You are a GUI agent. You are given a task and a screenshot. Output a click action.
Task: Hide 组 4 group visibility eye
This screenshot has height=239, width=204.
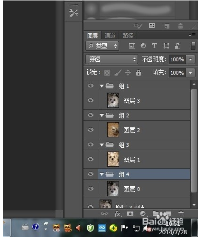point(91,174)
